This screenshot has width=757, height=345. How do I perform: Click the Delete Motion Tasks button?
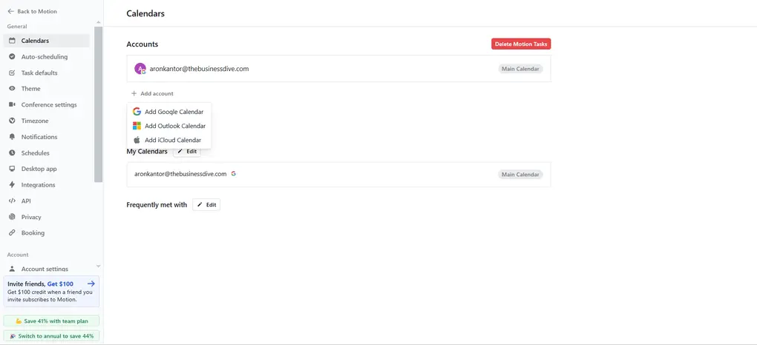click(521, 44)
